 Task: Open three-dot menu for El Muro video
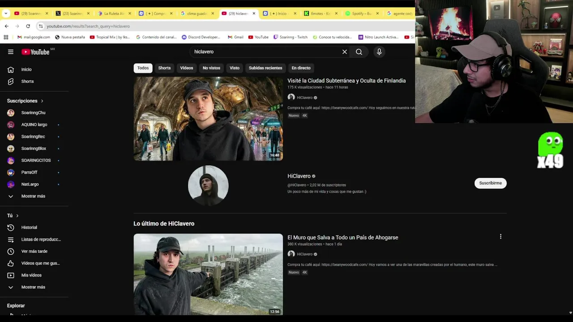[x=500, y=237]
